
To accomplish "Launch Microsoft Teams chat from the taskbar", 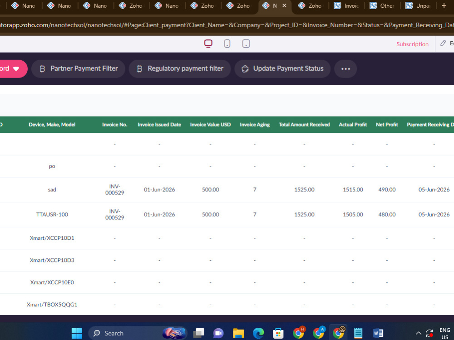I will [x=218, y=333].
